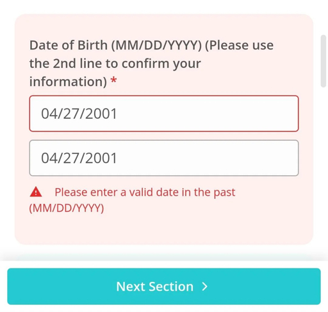Screen dimensions: 328x312
Task: Click the '(MM/DD/YYYY)' error hint text
Action: coord(67,208)
